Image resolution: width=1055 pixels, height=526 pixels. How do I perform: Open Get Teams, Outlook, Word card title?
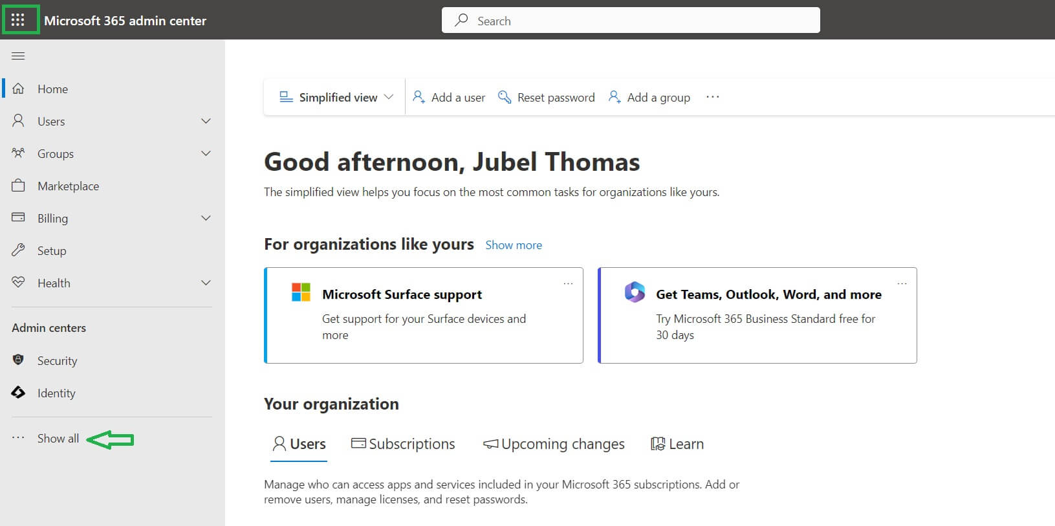(x=768, y=294)
